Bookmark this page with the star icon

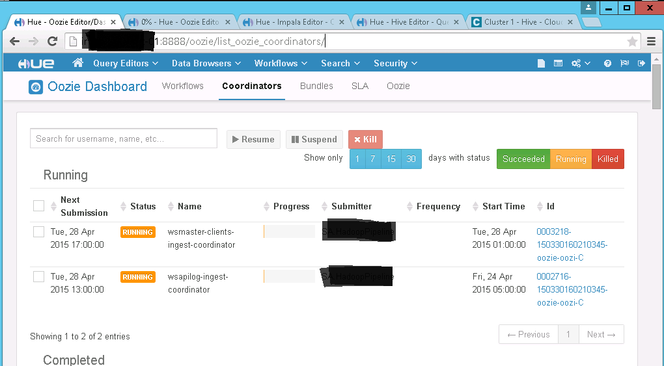632,42
